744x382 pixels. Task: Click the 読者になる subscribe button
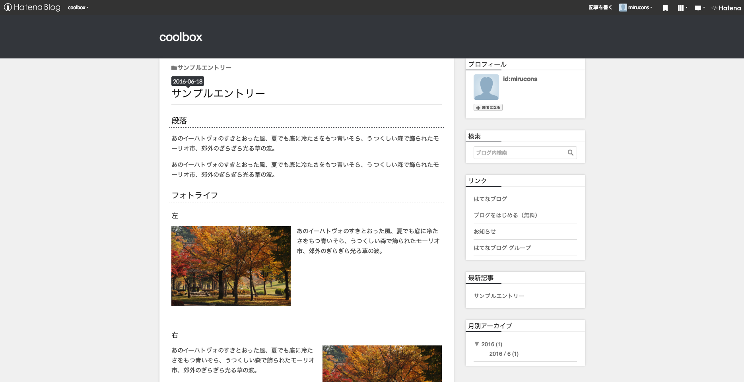(488, 108)
